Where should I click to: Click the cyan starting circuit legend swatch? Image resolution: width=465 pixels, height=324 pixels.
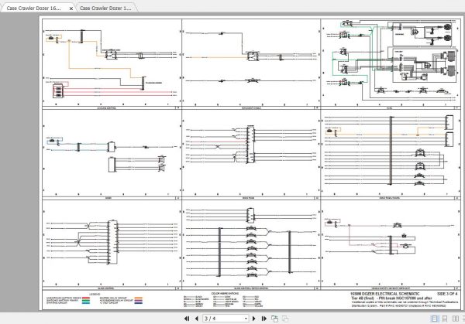(x=86, y=302)
